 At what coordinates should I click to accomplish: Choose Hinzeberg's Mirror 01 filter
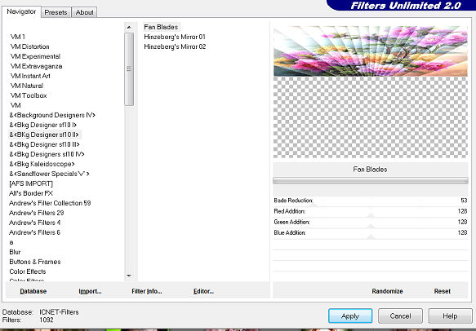click(x=175, y=37)
